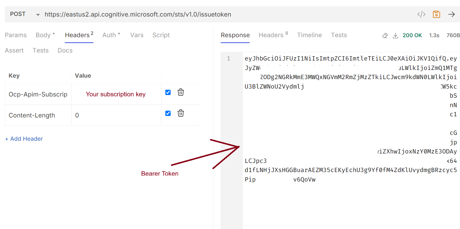Open the Docs tab link
The width and height of the screenshot is (460, 229).
[x=65, y=50]
